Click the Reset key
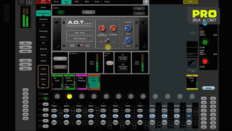The height and width of the screenshot is (131, 232). [25, 69]
